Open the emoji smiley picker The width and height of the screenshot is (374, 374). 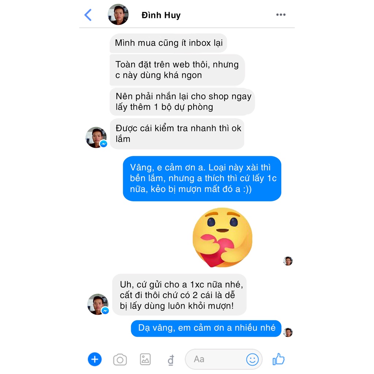(x=252, y=359)
